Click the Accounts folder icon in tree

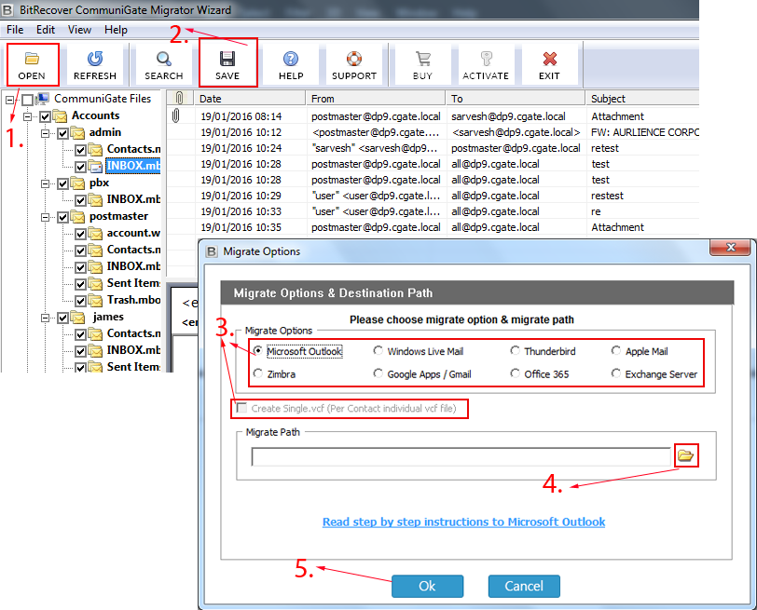(x=60, y=115)
